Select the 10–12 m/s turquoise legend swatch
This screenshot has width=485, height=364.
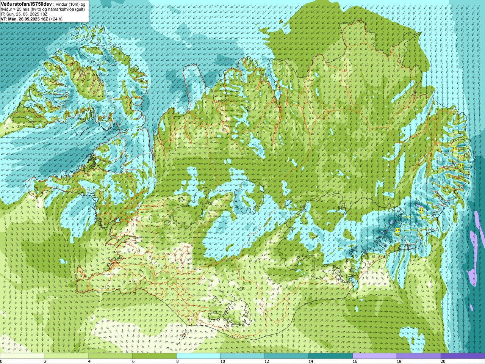pos(242,356)
